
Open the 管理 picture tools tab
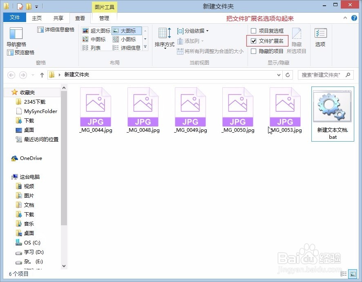pyautogui.click(x=104, y=18)
